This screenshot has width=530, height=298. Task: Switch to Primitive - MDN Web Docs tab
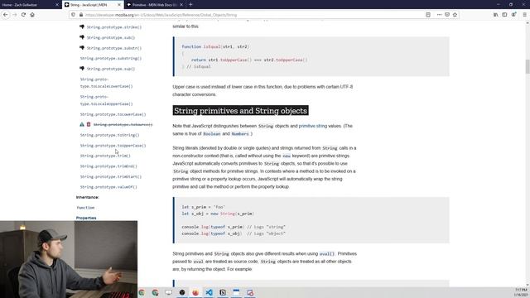click(155, 5)
